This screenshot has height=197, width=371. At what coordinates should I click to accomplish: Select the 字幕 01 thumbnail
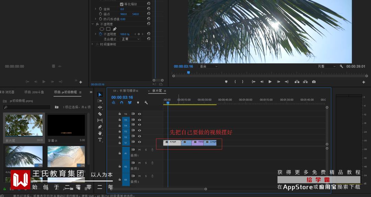coord(66,125)
